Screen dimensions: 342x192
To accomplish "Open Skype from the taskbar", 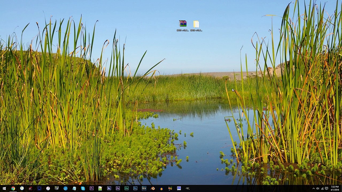I will click(x=83, y=189).
